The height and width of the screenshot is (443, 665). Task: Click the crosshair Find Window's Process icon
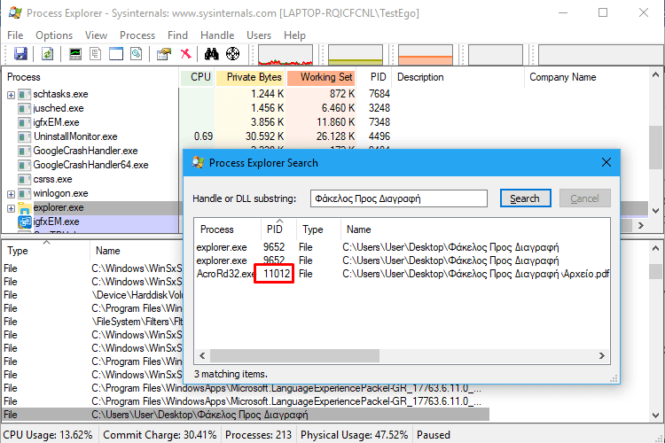pyautogui.click(x=232, y=54)
